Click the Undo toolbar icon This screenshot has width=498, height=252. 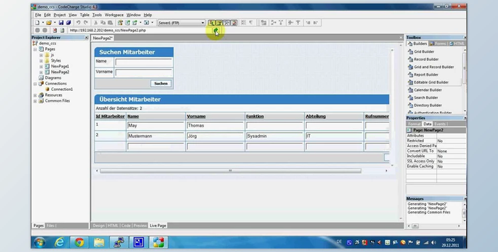78,23
